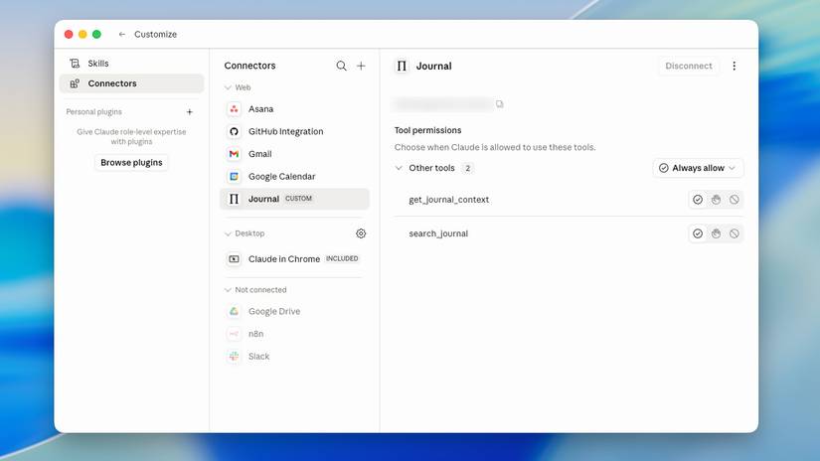Screen dimensions: 820x461
Task: Click the Google Calendar logo icon
Action: coord(234,176)
